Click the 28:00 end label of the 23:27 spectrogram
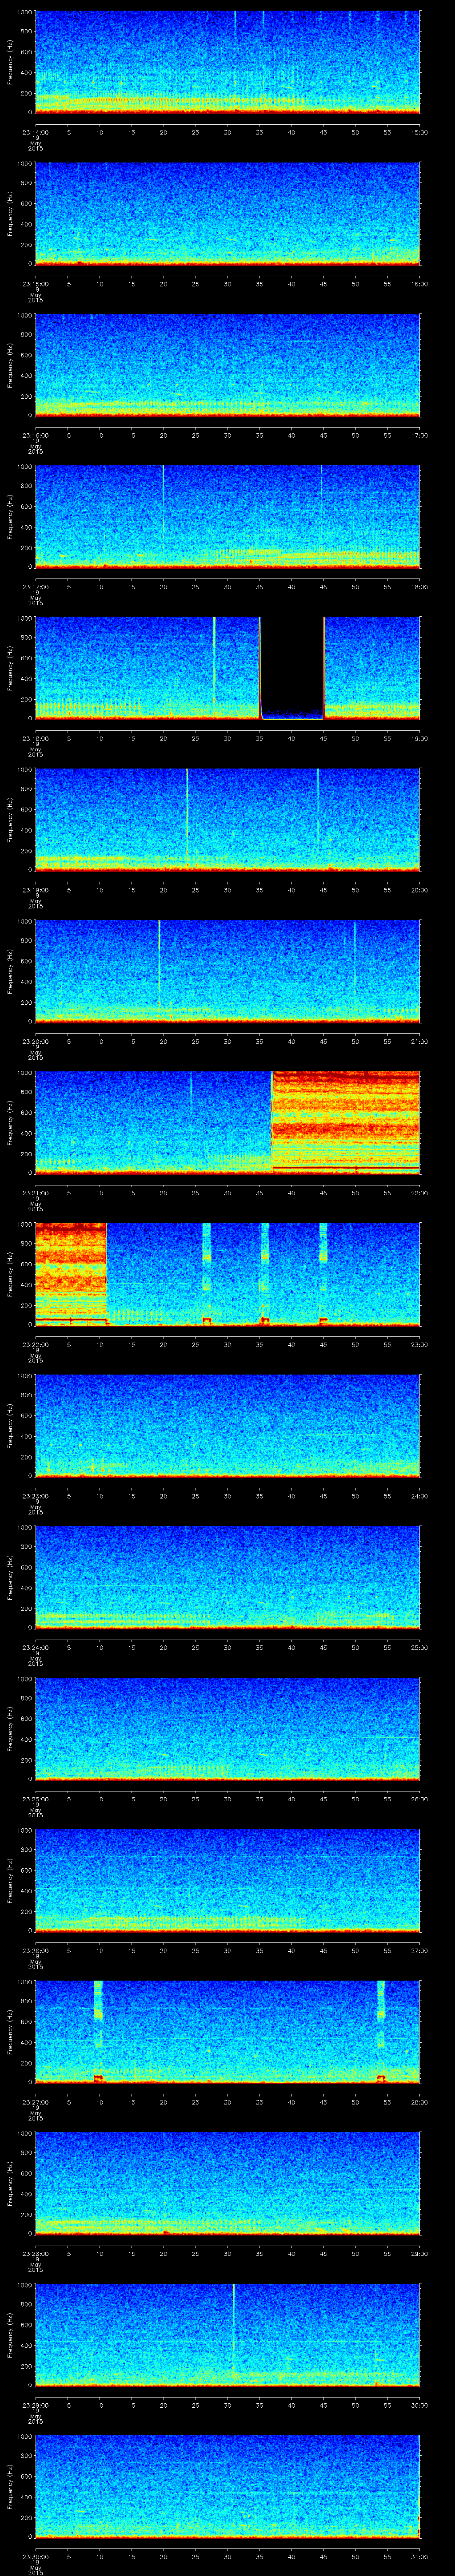Image resolution: width=455 pixels, height=2576 pixels. [x=420, y=2102]
